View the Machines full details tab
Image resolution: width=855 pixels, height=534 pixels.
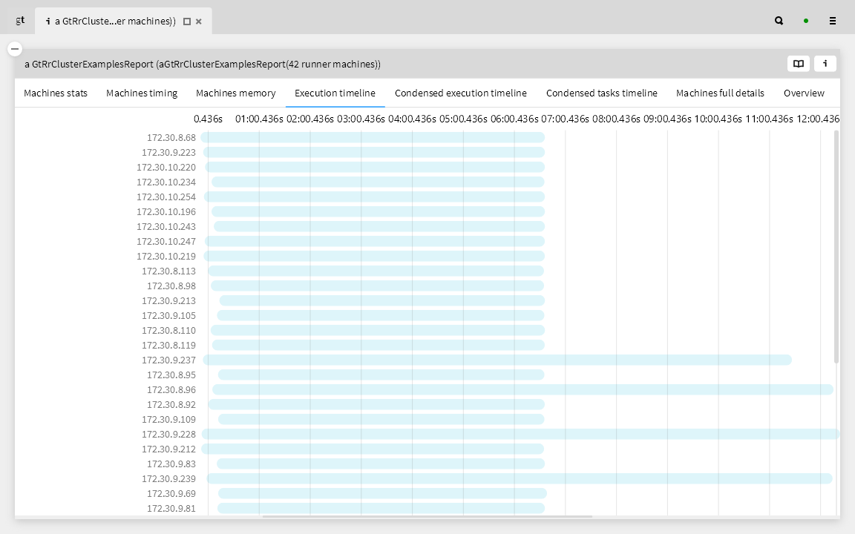(x=721, y=93)
